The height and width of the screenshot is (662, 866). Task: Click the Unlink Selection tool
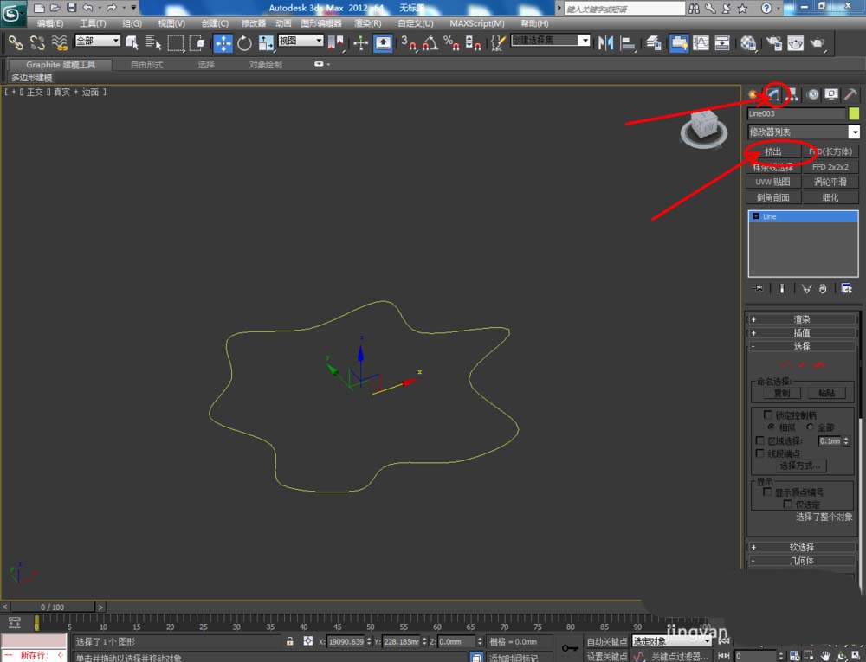coord(37,43)
